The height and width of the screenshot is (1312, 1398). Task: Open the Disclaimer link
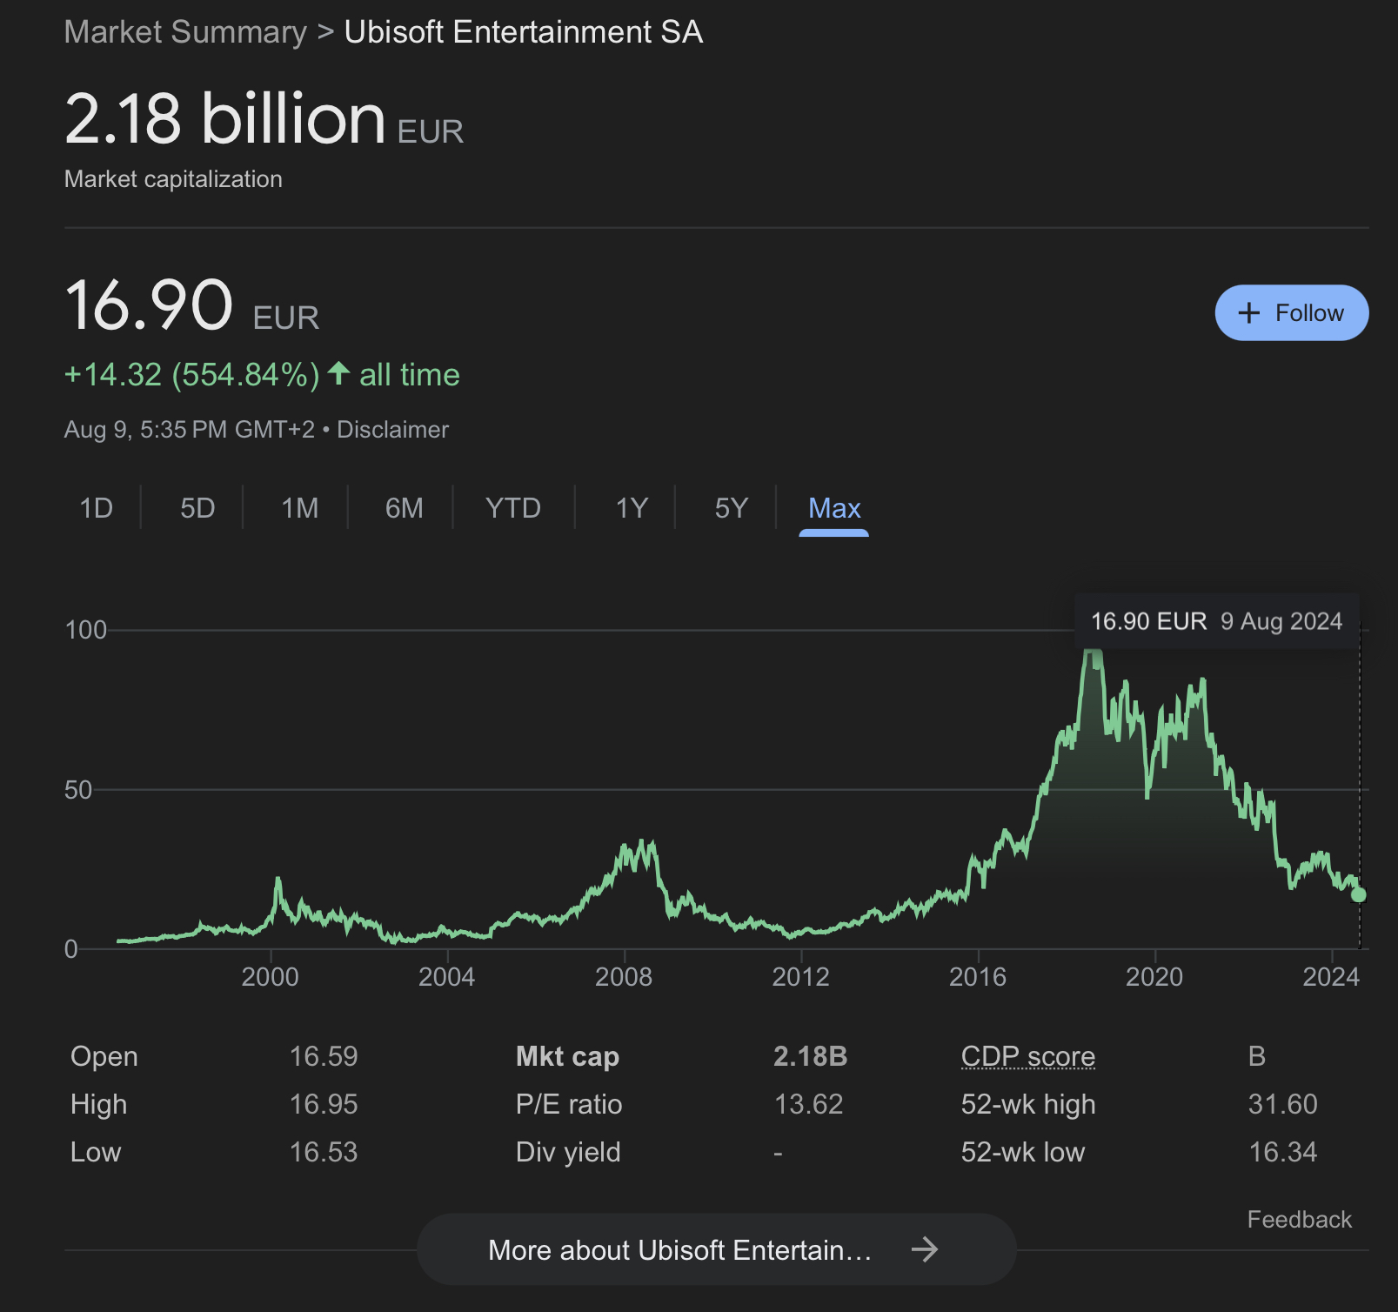click(392, 430)
